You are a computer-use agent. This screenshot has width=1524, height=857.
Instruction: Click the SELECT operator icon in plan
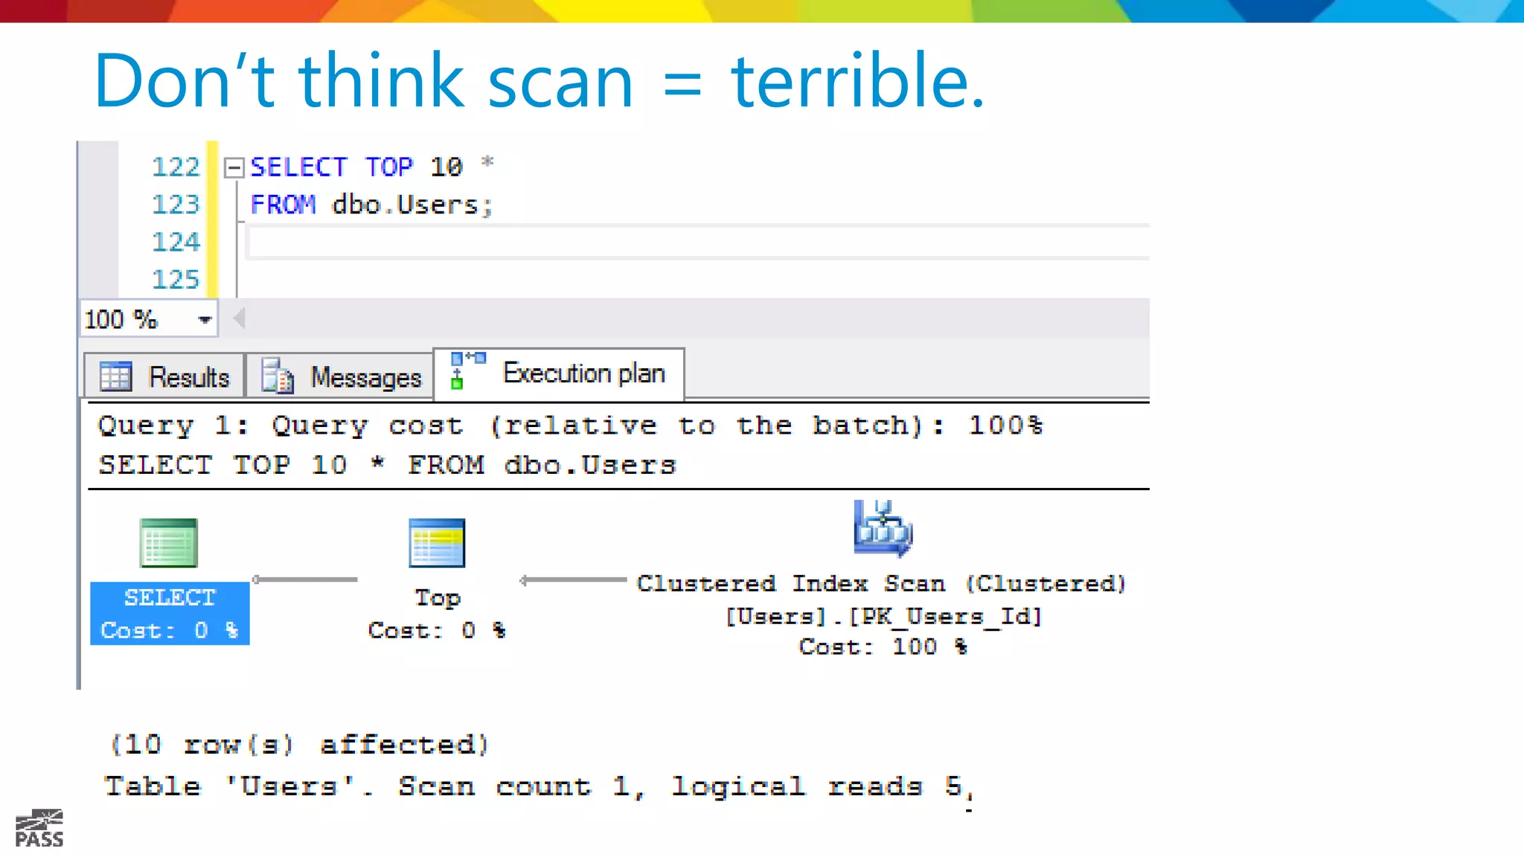[169, 543]
